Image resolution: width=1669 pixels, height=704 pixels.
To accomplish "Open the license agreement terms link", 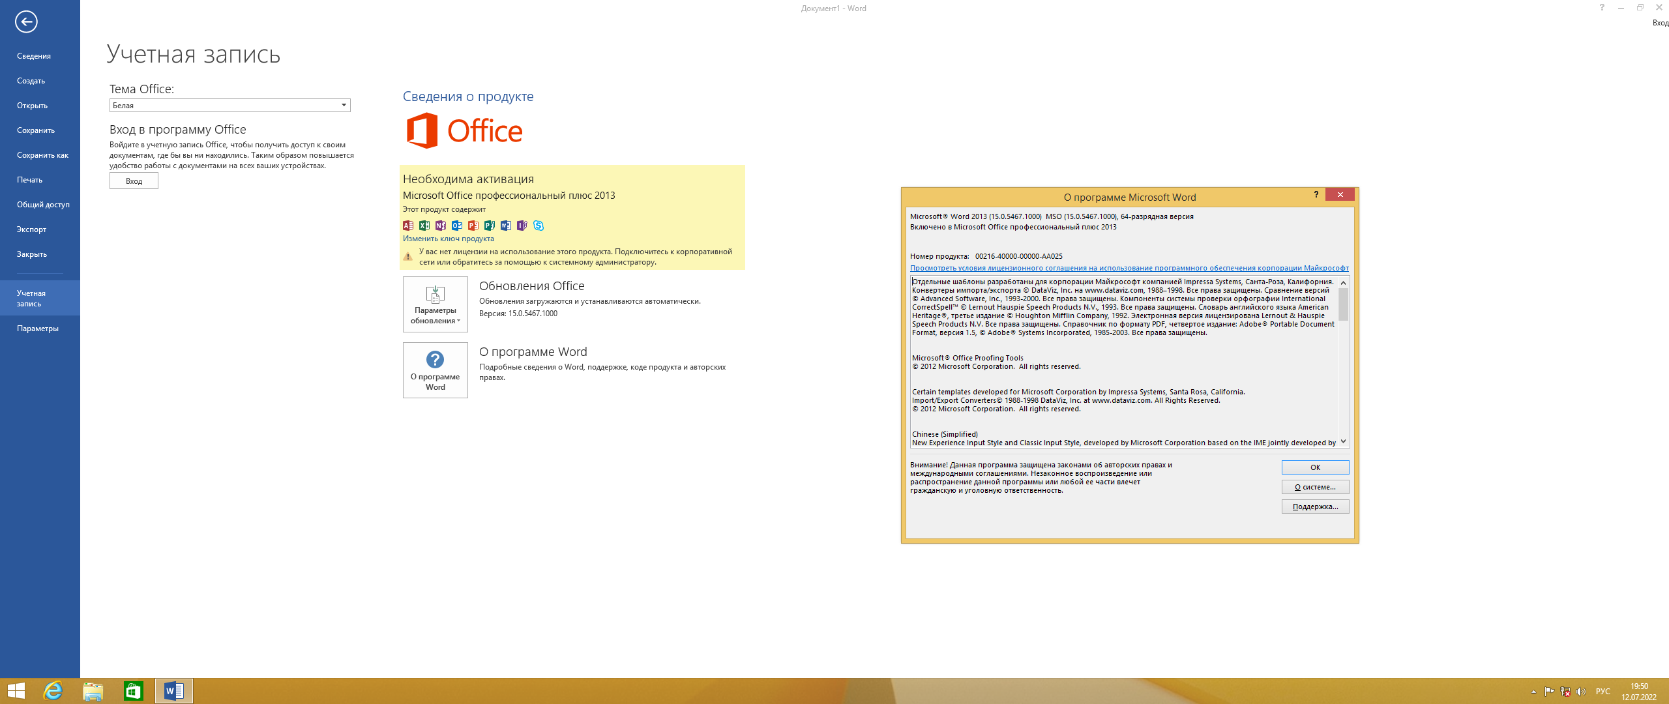I will (x=1129, y=268).
